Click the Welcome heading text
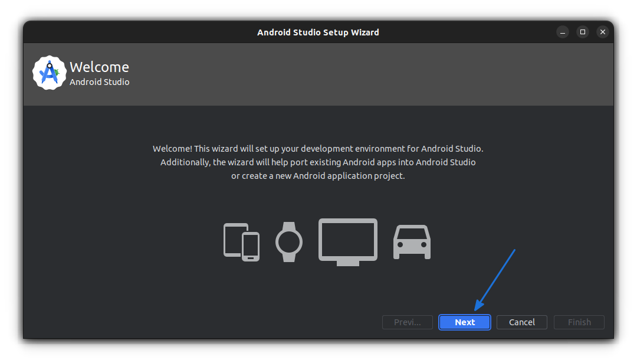The width and height of the screenshot is (637, 363). 98,67
